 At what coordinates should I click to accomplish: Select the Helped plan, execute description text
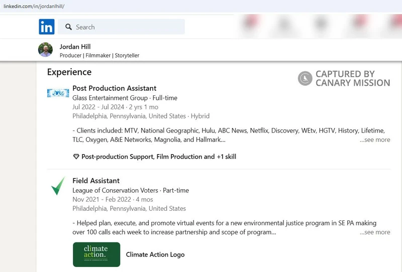[224, 228]
